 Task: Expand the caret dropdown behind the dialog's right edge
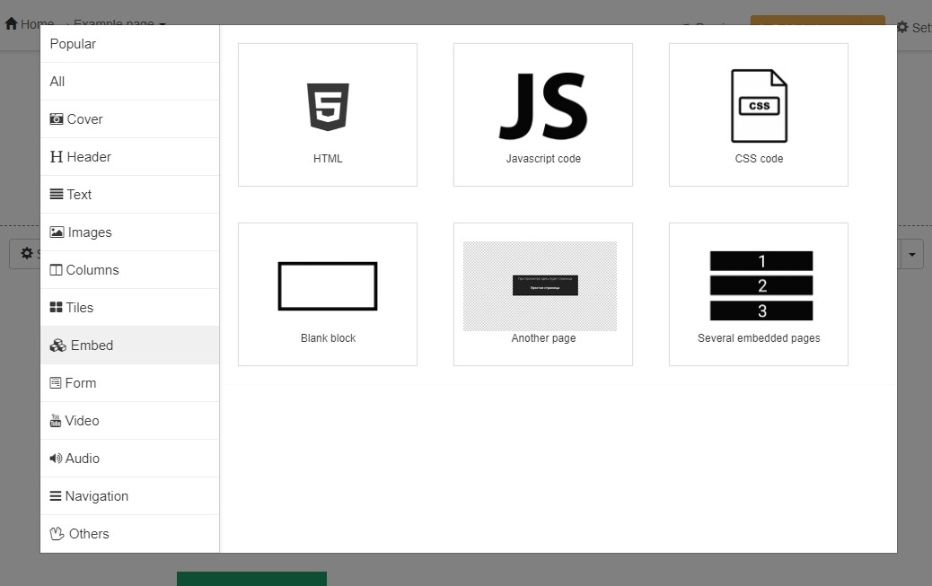pyautogui.click(x=911, y=254)
